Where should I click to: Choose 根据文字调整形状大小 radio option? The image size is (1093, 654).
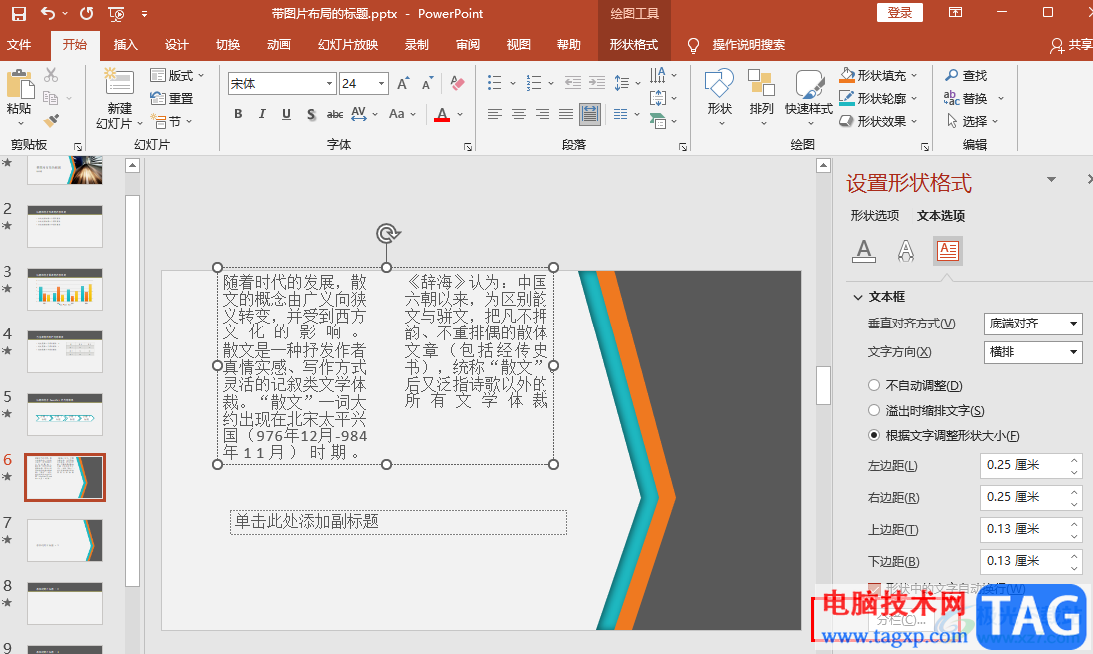click(874, 435)
